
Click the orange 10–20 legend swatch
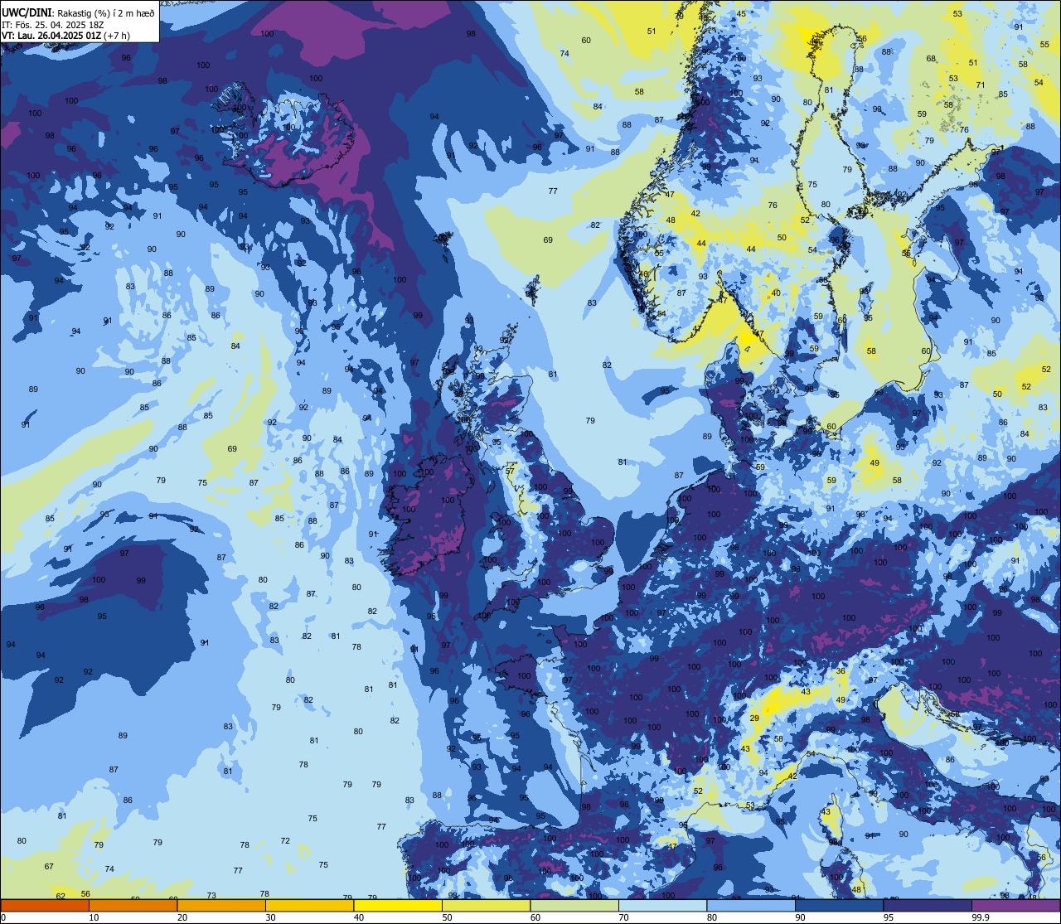(x=133, y=905)
